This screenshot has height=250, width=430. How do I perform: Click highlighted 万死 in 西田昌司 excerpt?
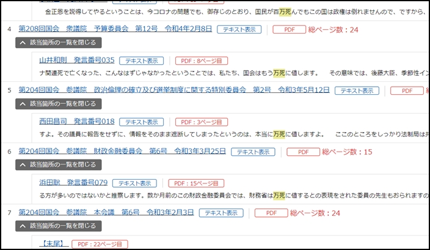[x=279, y=134]
